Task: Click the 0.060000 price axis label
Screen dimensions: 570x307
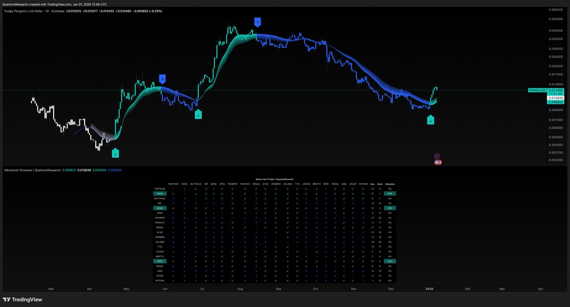Action: tap(557, 10)
